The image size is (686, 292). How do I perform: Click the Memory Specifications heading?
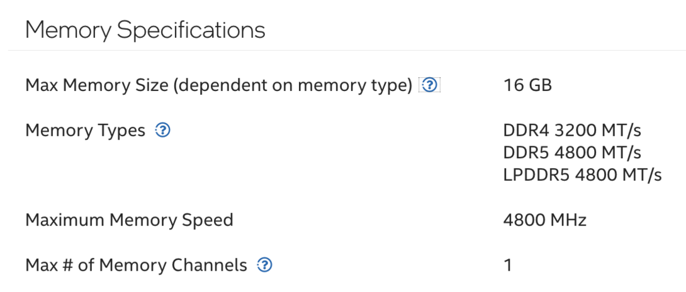click(x=145, y=30)
